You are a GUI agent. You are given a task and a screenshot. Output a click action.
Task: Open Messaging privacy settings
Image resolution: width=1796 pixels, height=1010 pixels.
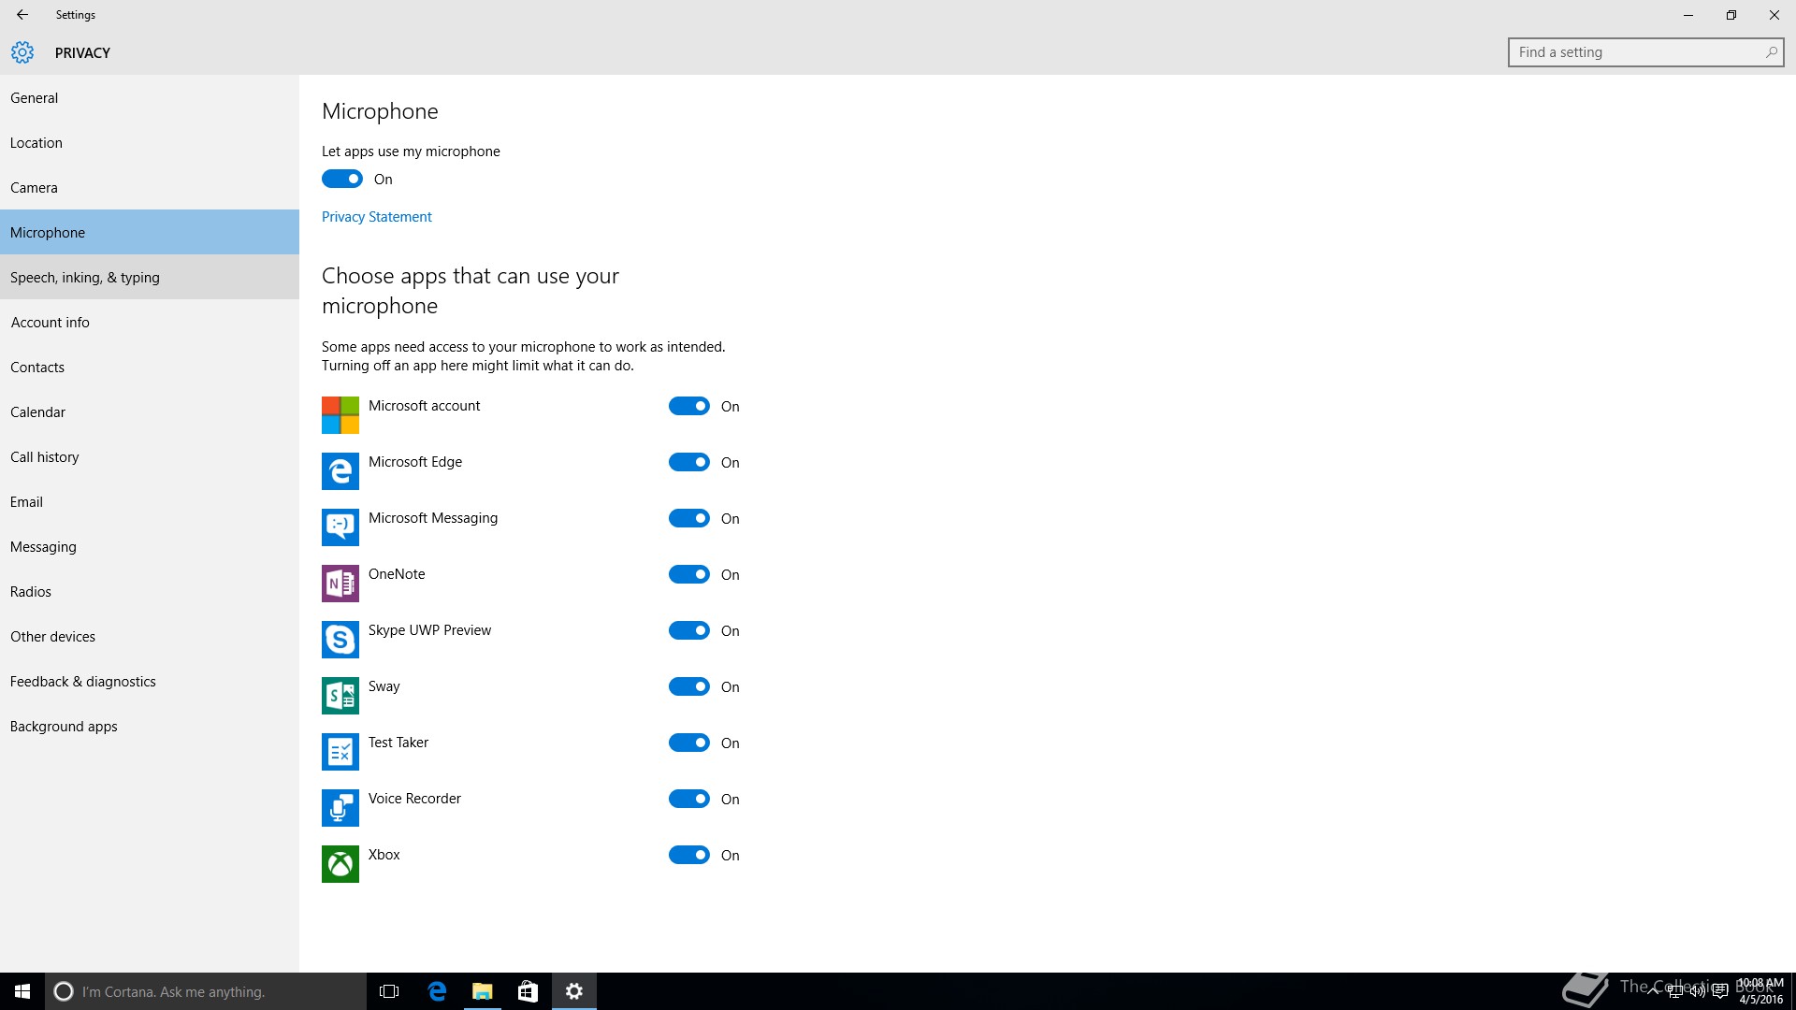(x=150, y=546)
